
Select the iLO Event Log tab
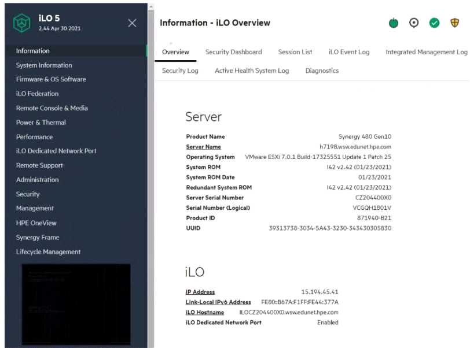coord(348,52)
